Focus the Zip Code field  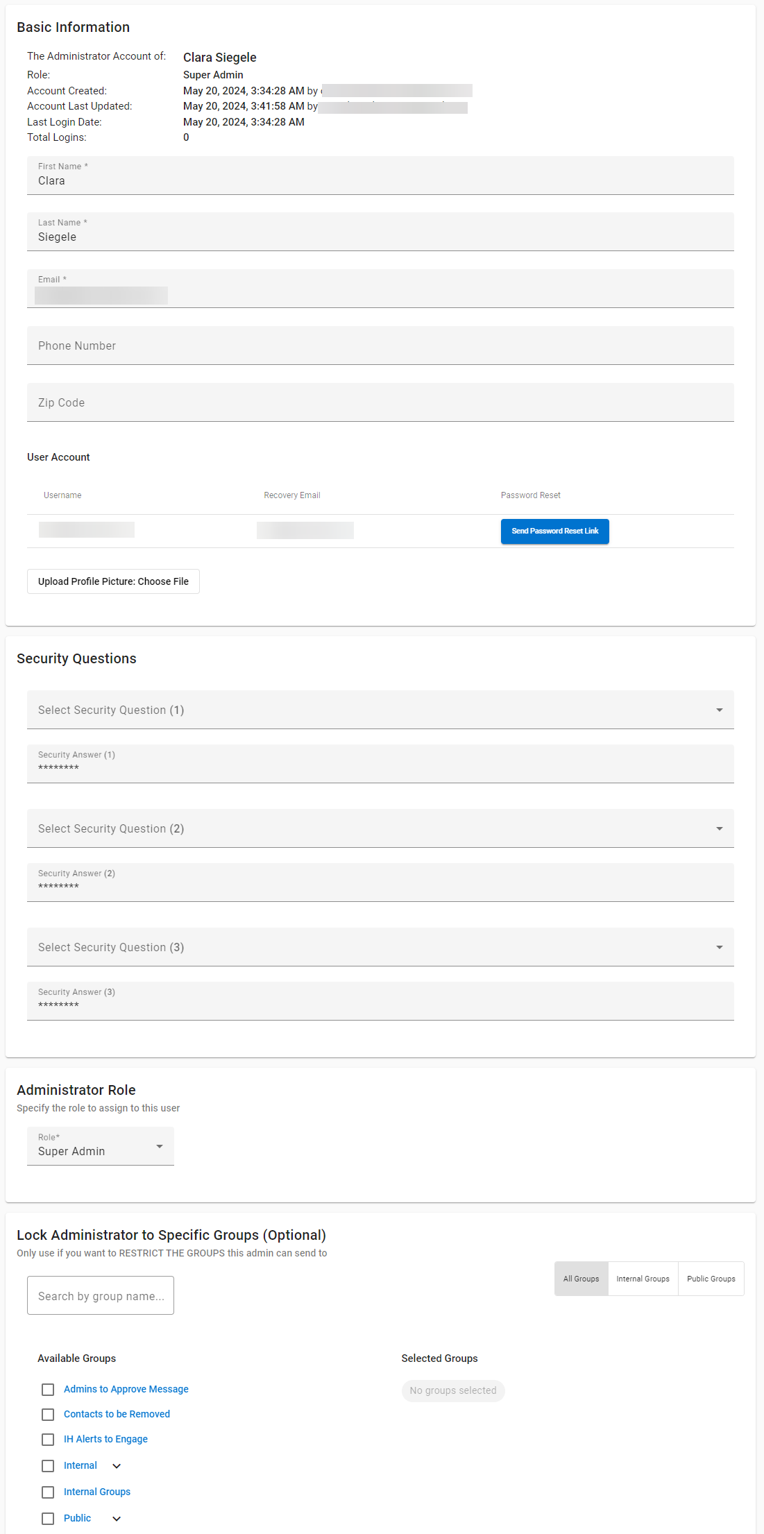pyautogui.click(x=380, y=402)
